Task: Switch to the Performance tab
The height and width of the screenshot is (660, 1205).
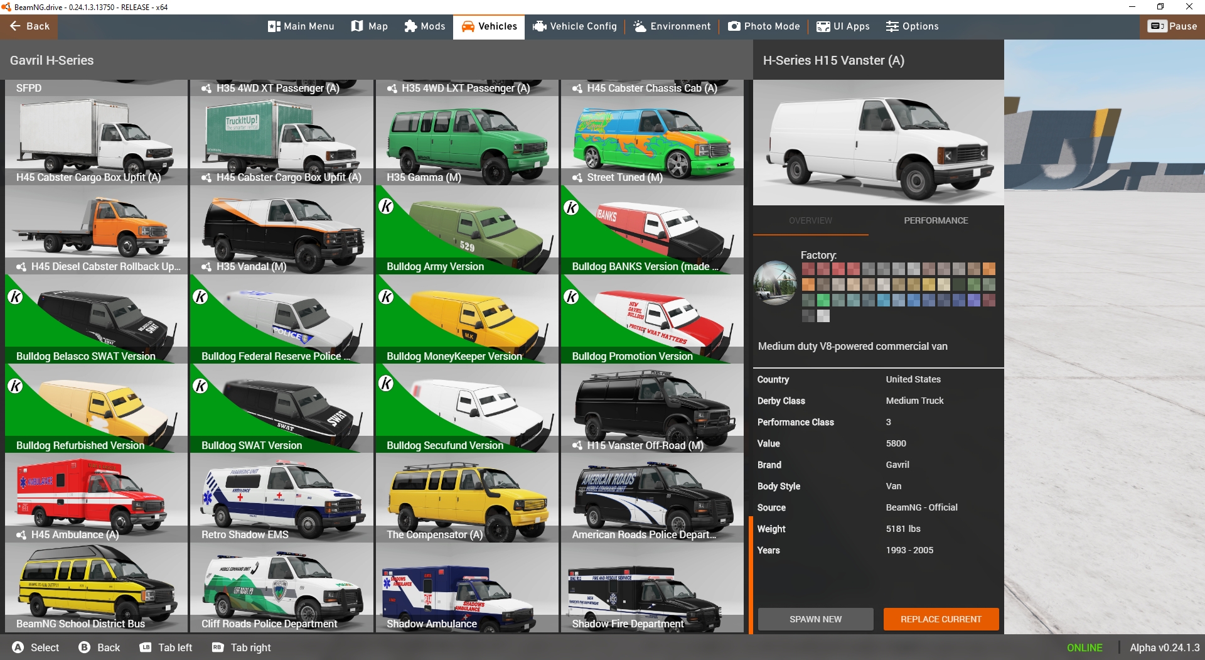Action: (x=935, y=220)
